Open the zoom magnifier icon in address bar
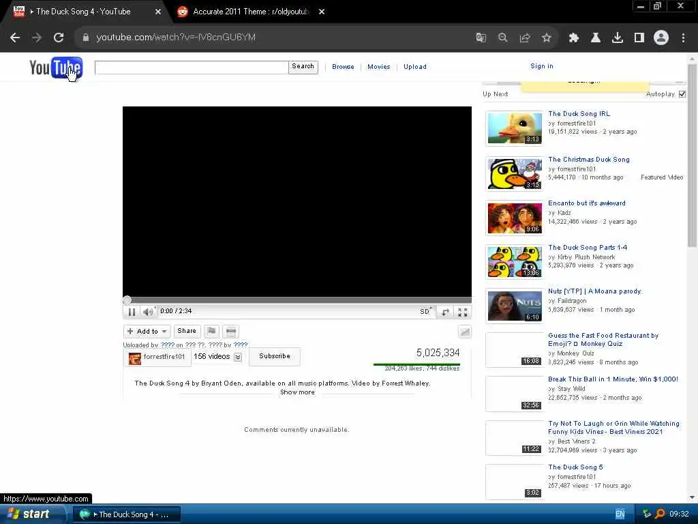The image size is (698, 524). point(502,38)
